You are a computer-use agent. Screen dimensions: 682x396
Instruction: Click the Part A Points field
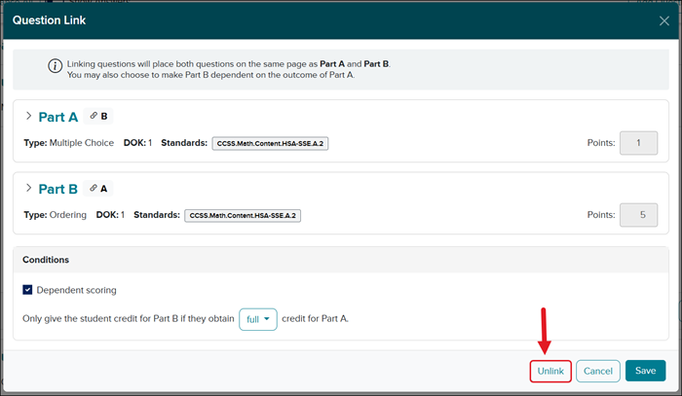point(638,143)
